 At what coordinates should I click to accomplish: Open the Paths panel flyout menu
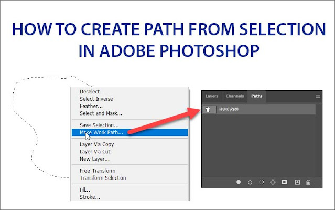point(318,96)
